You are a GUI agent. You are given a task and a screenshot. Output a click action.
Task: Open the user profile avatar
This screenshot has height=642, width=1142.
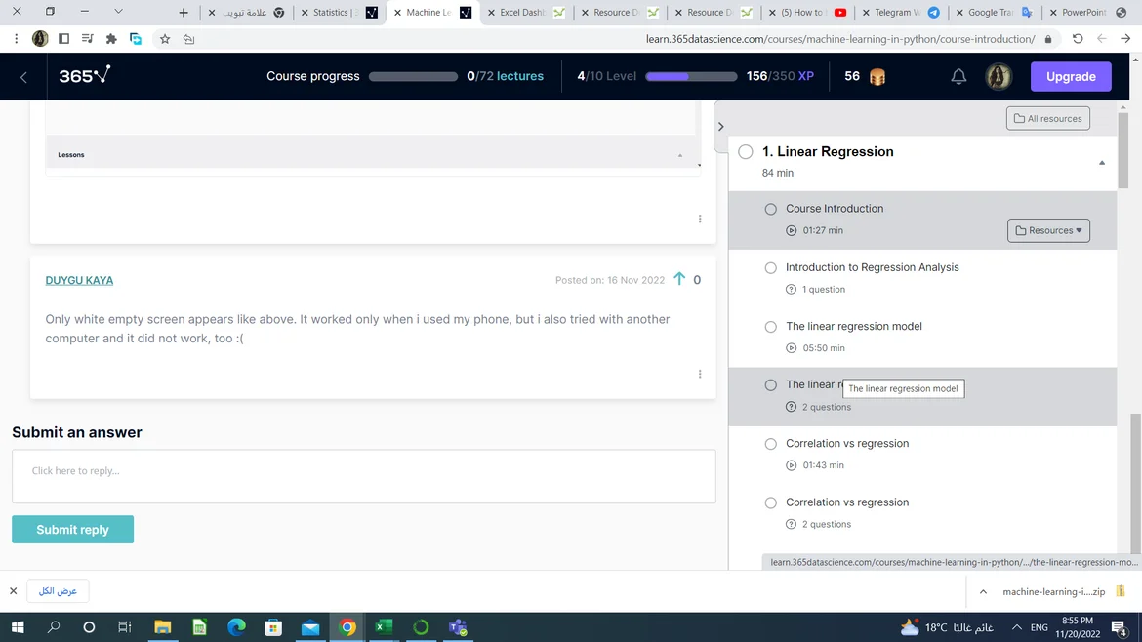click(999, 76)
